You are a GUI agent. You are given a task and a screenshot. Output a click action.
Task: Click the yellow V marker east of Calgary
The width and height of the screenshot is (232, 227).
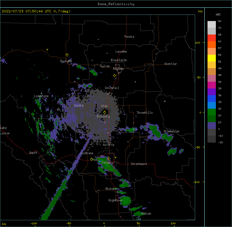(115, 157)
